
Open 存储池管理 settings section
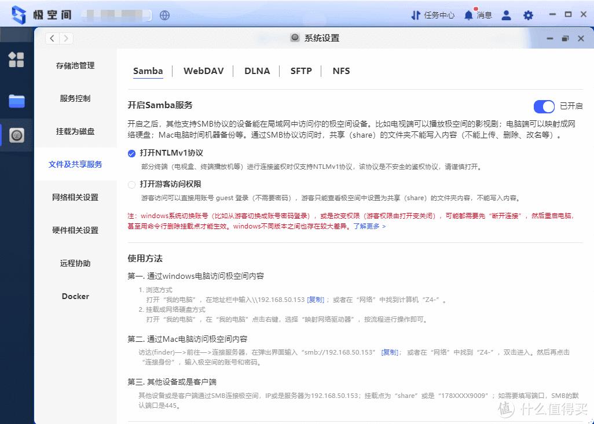(x=75, y=65)
